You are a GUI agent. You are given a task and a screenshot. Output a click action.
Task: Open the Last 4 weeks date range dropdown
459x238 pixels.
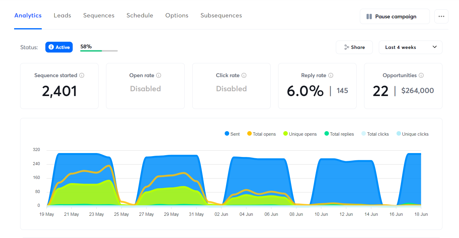(410, 47)
